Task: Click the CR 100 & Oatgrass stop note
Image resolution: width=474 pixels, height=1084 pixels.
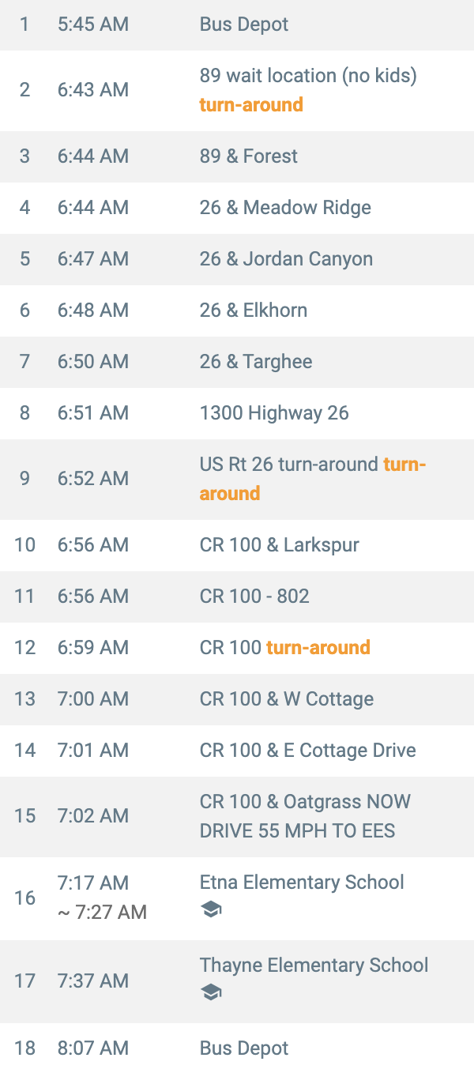Action: coord(305,816)
